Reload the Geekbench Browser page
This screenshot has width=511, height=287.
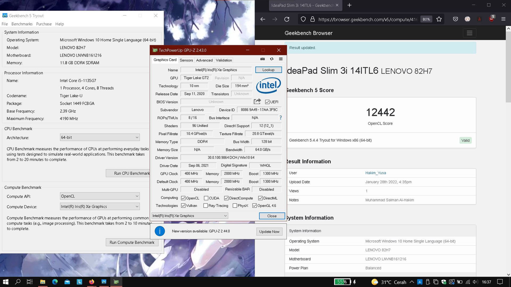point(287,19)
